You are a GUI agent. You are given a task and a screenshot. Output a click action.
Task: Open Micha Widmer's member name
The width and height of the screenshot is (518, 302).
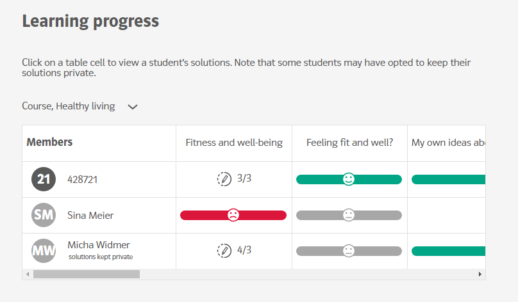99,245
